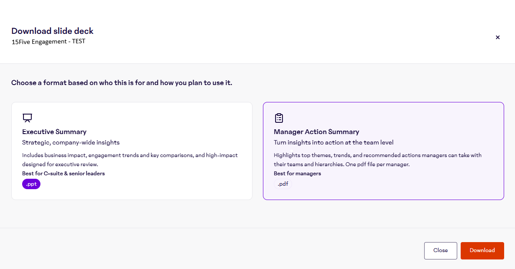Click 'Strategic, company-wide insights' tagline
This screenshot has width=515, height=269.
click(71, 142)
